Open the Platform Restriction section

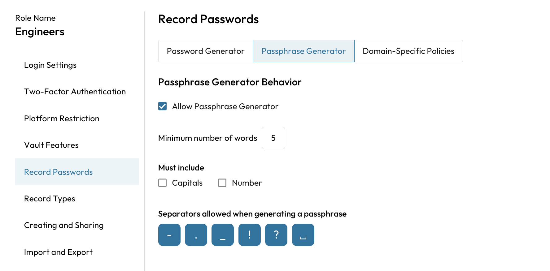coord(62,118)
